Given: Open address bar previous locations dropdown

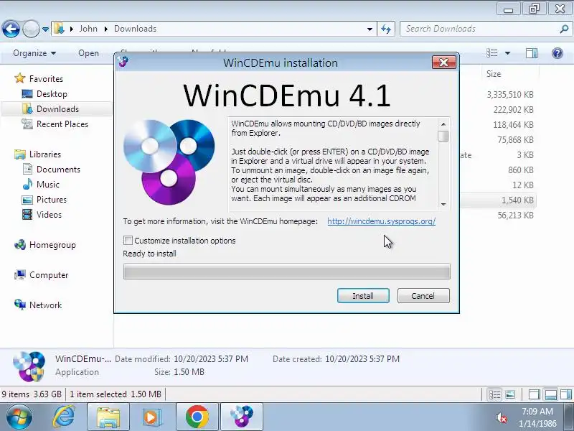Looking at the screenshot, I should tap(370, 29).
